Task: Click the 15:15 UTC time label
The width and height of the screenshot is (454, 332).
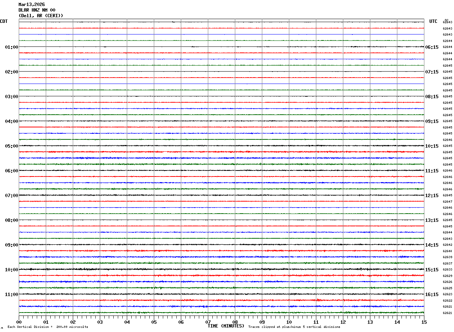Action: pos(432,270)
